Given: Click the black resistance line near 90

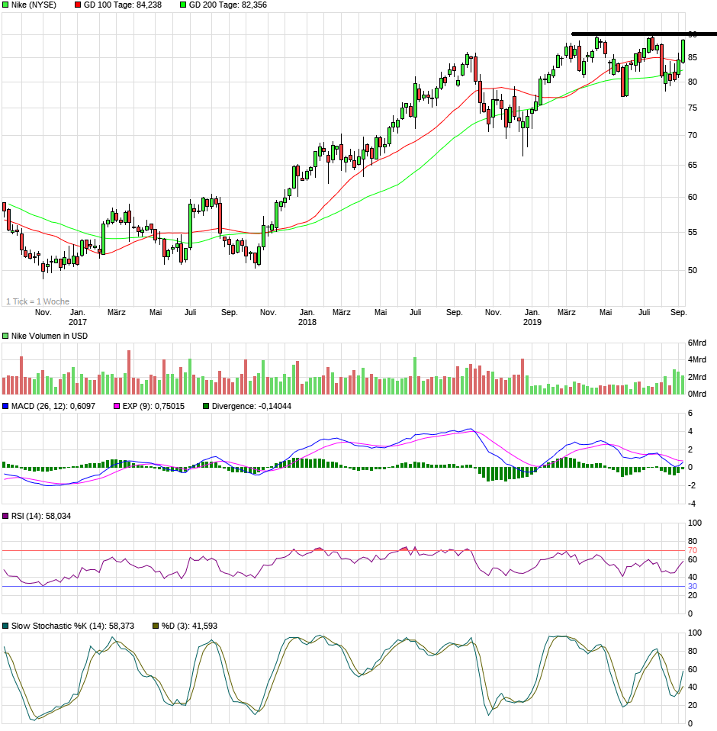Looking at the screenshot, I should point(644,34).
